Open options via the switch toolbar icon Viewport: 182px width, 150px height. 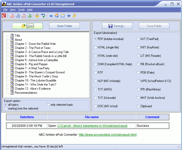pyautogui.click(x=37, y=16)
